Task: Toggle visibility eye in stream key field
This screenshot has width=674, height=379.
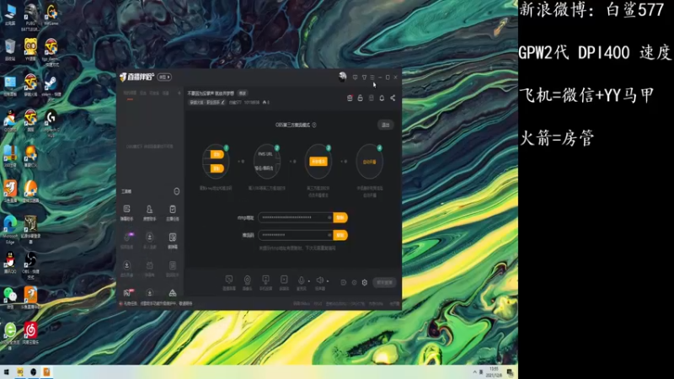Action: click(x=329, y=235)
